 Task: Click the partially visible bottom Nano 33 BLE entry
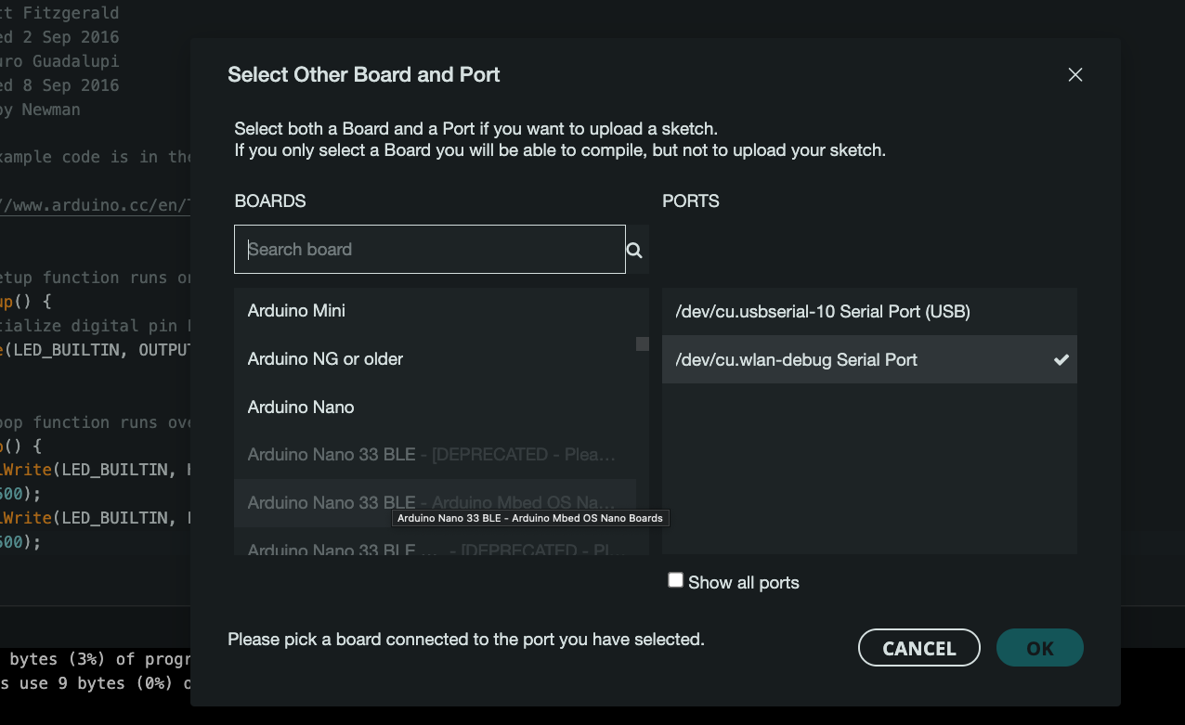[431, 548]
